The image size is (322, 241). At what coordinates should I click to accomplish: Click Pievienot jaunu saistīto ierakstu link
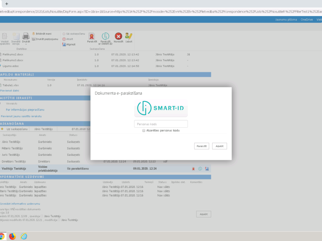click(21, 116)
